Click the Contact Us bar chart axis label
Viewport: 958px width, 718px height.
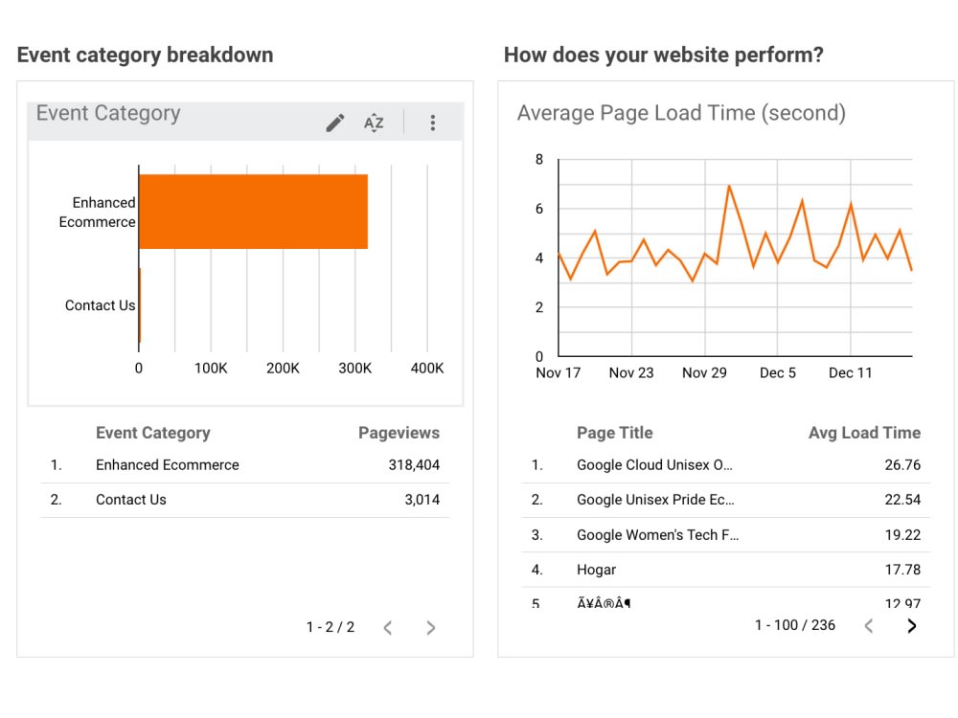pos(101,305)
